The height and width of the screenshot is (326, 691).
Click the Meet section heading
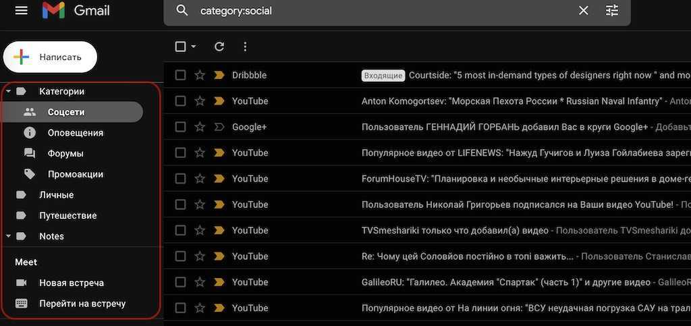(26, 262)
